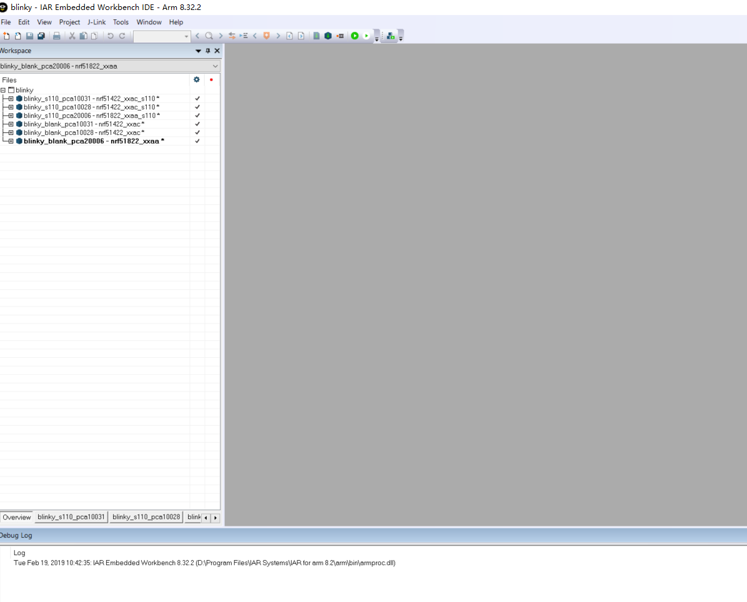The width and height of the screenshot is (747, 602).
Task: Open the Edit menu
Action: 24,22
